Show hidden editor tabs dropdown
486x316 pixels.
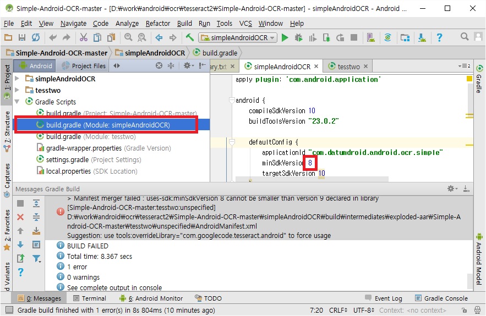pos(464,66)
